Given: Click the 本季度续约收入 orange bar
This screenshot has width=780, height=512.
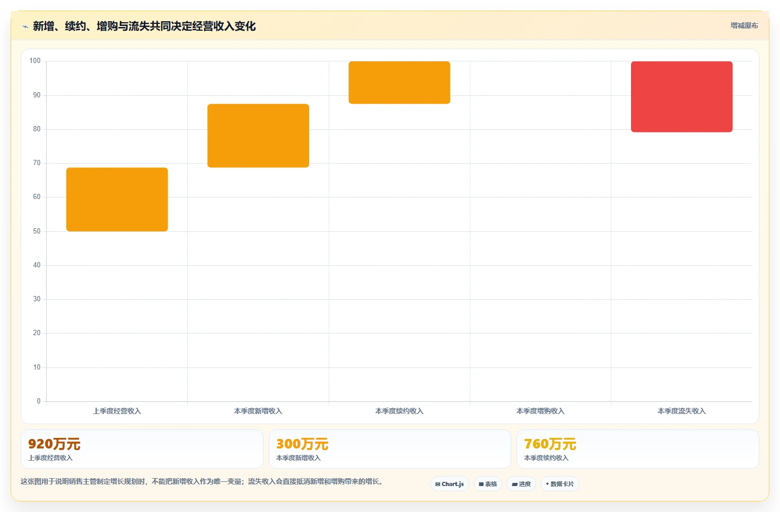Looking at the screenshot, I should pos(399,83).
